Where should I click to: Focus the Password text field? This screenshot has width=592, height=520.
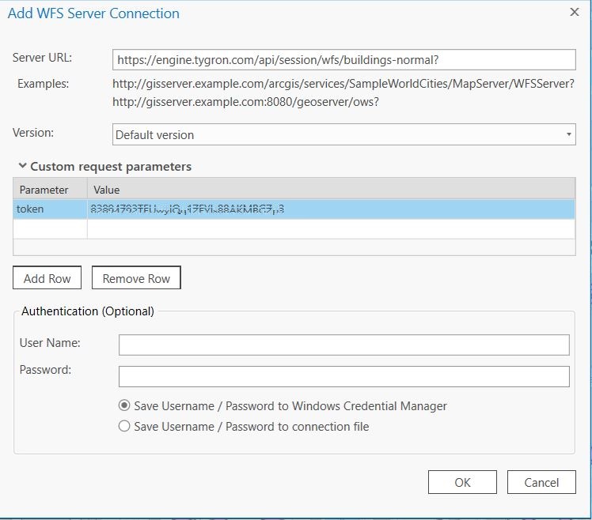click(x=343, y=376)
